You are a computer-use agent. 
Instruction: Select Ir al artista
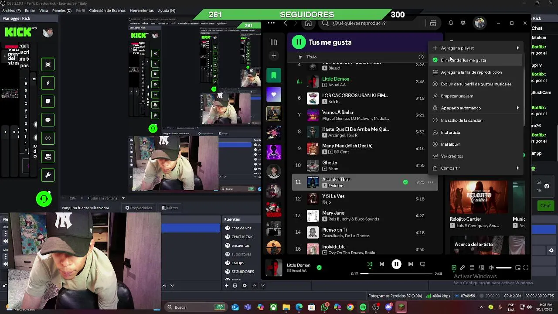coord(476,132)
